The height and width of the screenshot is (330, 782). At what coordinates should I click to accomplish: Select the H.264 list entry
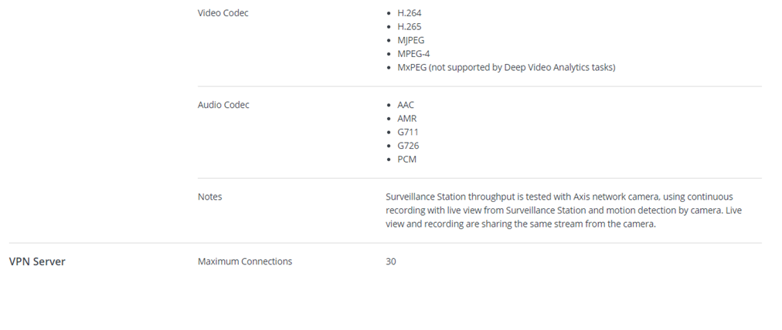click(409, 13)
